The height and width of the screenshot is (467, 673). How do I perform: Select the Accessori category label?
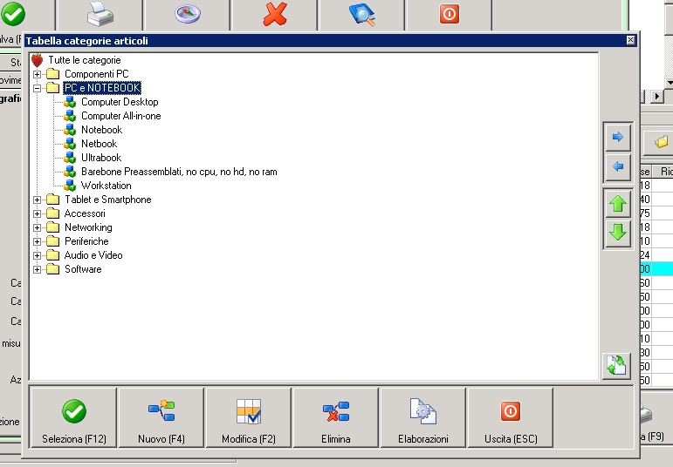coord(85,213)
